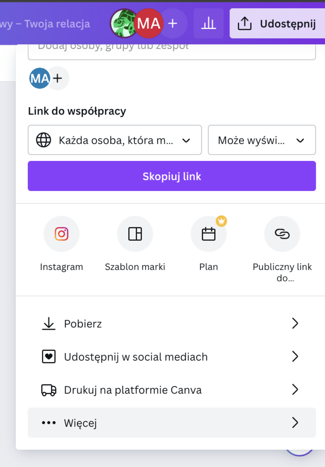Click plus icon beside blue MA avatar
Image resolution: width=325 pixels, height=467 pixels.
(x=58, y=78)
